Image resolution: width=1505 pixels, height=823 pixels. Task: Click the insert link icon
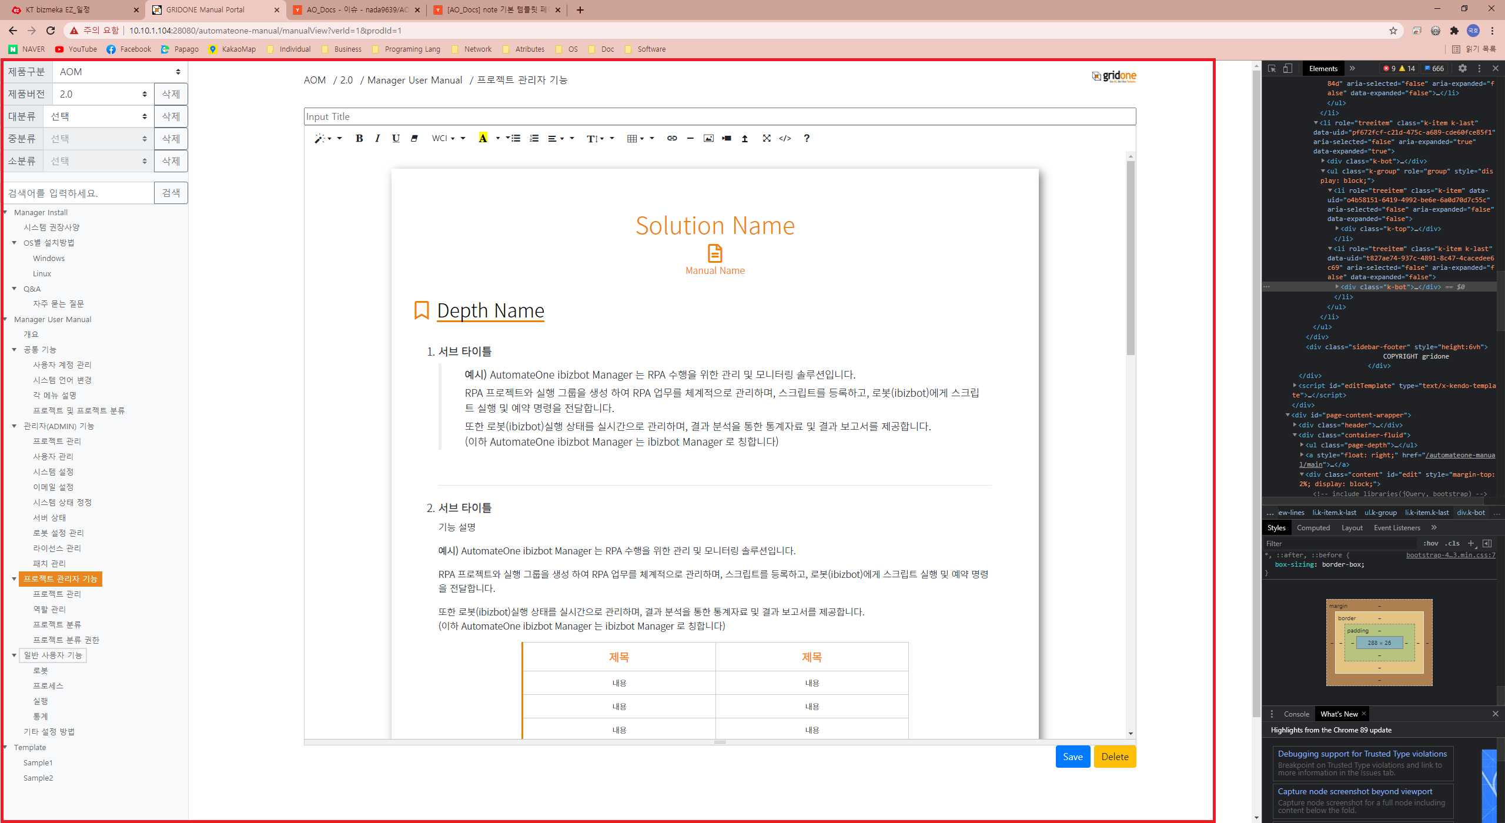pos(671,138)
